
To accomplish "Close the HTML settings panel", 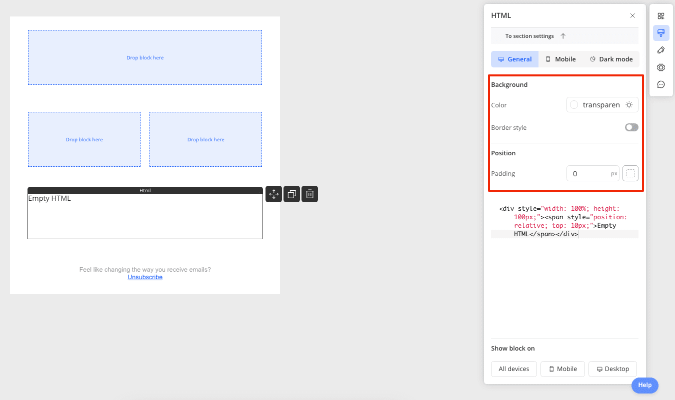I will (x=632, y=15).
